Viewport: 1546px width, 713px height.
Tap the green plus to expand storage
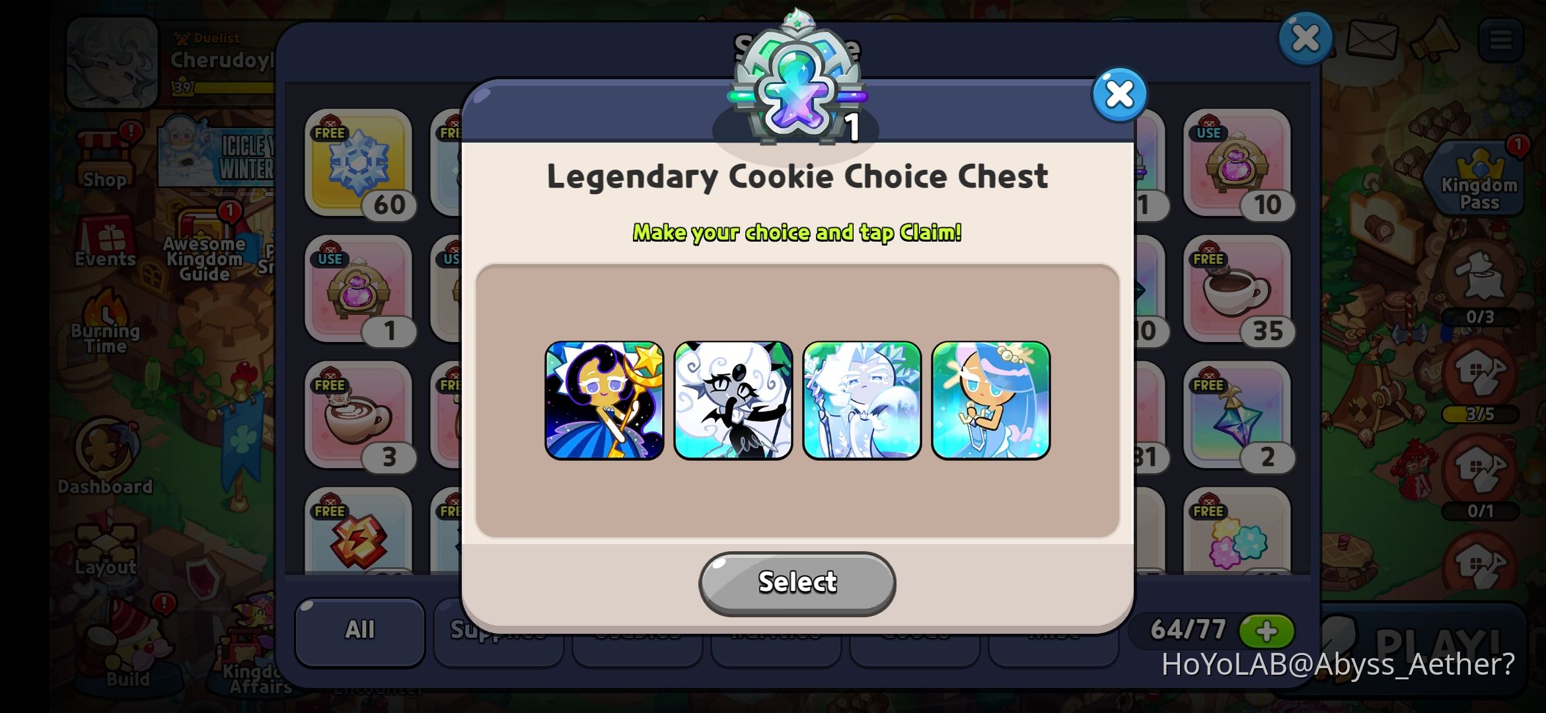pos(1266,631)
